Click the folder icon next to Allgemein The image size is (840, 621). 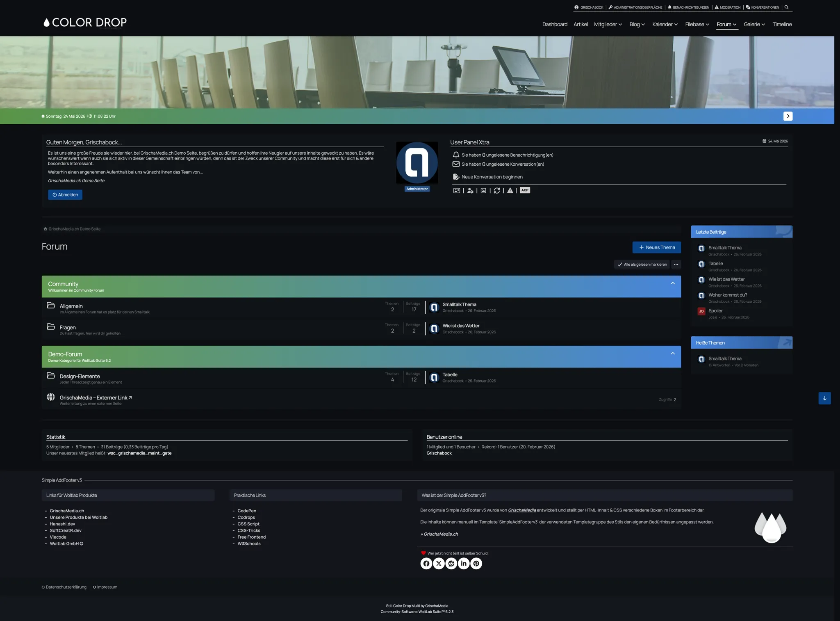click(x=51, y=306)
